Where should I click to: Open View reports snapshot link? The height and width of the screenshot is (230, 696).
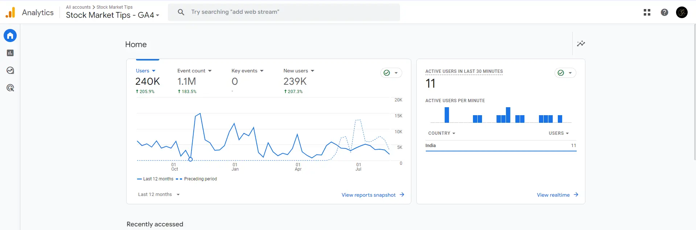[x=368, y=195]
